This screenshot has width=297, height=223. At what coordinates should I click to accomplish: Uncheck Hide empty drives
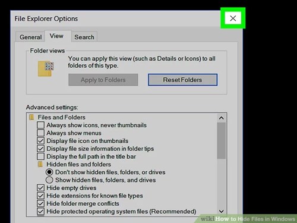pyautogui.click(x=40, y=188)
